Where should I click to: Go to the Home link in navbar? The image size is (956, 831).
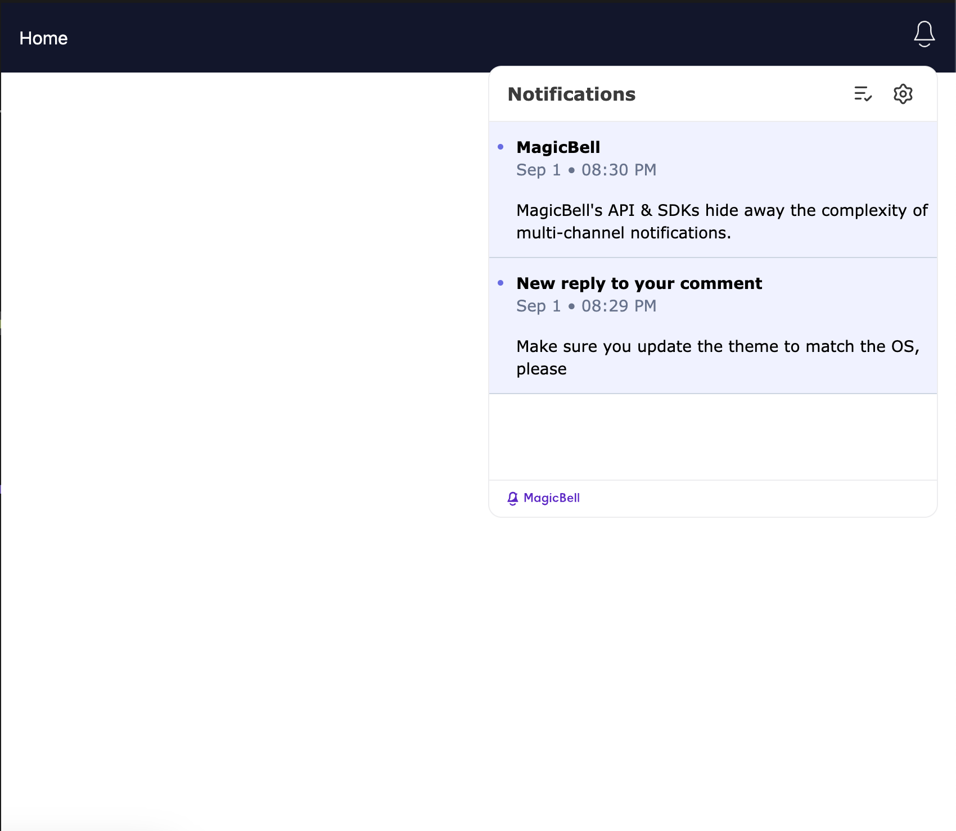43,38
